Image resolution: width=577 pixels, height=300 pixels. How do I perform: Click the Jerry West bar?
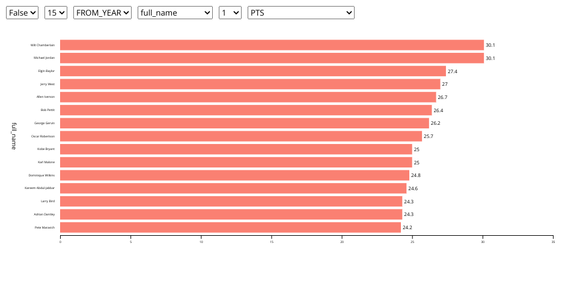pos(250,84)
